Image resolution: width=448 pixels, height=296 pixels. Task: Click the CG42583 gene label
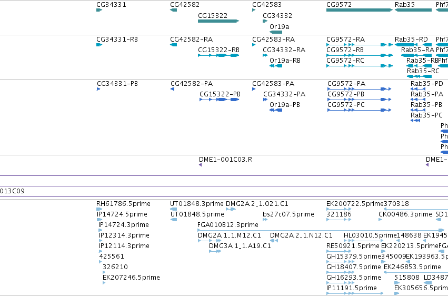point(266,5)
